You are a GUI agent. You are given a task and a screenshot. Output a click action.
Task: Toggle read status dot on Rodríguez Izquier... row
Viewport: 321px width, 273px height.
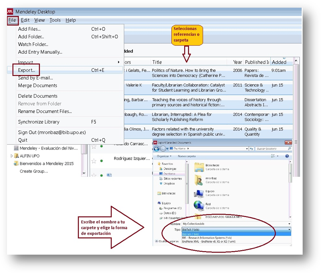[x=101, y=161]
